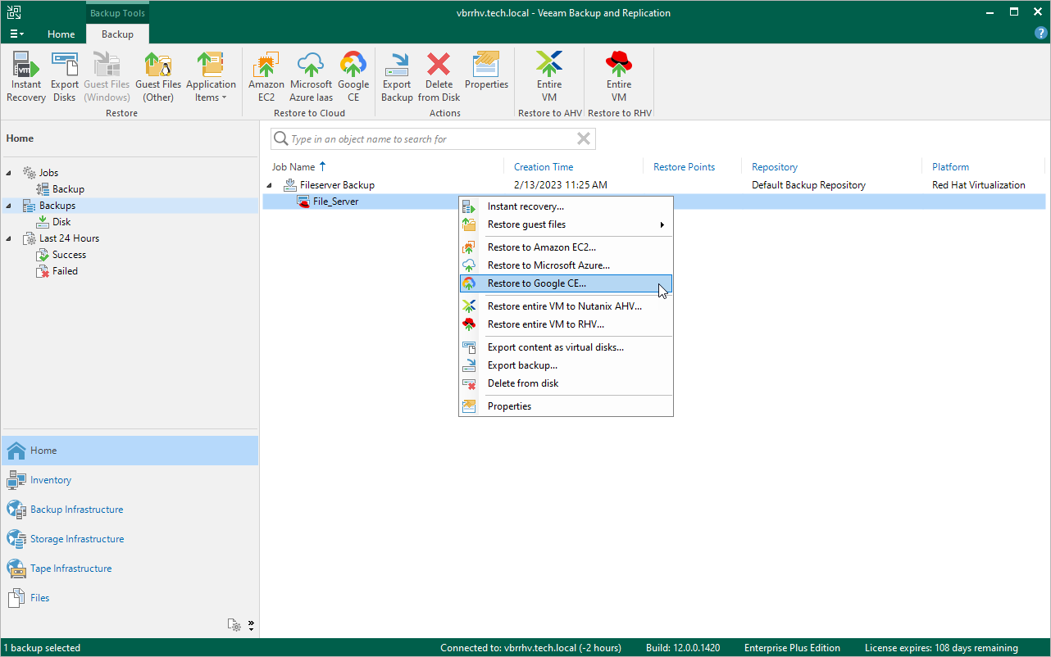Sort by Repository column
1051x657 pixels.
[775, 167]
